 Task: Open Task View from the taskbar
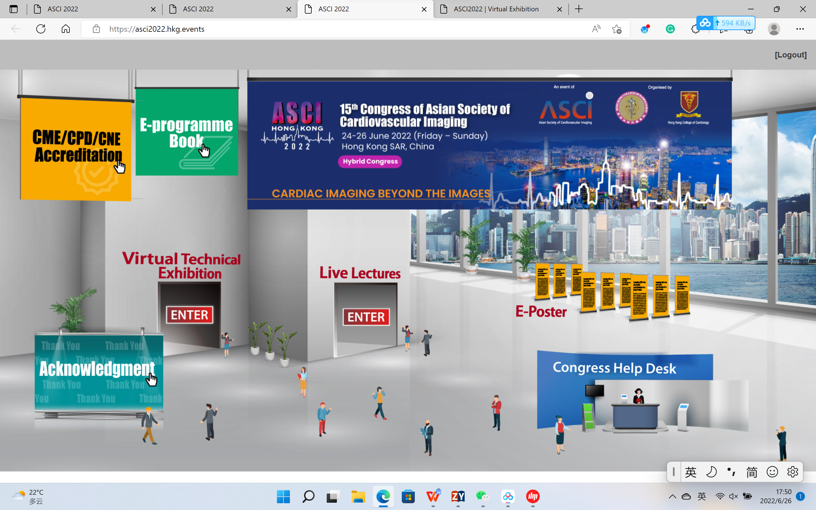pos(333,496)
